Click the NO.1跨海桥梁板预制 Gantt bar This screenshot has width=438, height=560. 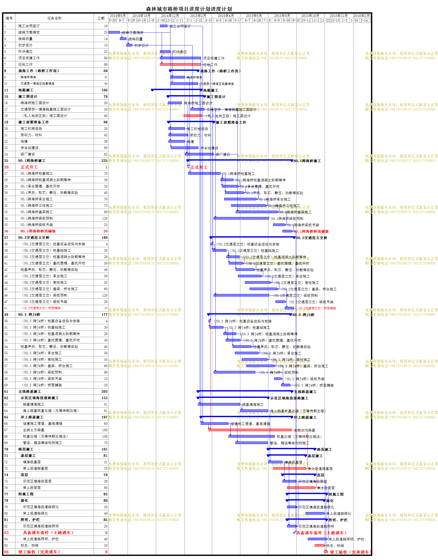pos(241,218)
